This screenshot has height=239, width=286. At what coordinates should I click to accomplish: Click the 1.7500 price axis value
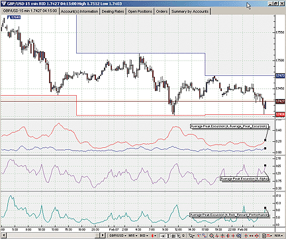point(280,60)
